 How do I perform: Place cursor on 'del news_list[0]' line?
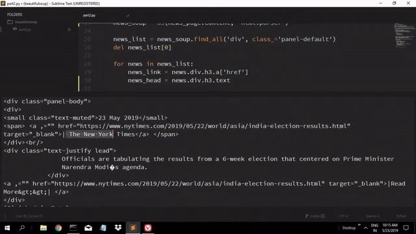pos(142,47)
